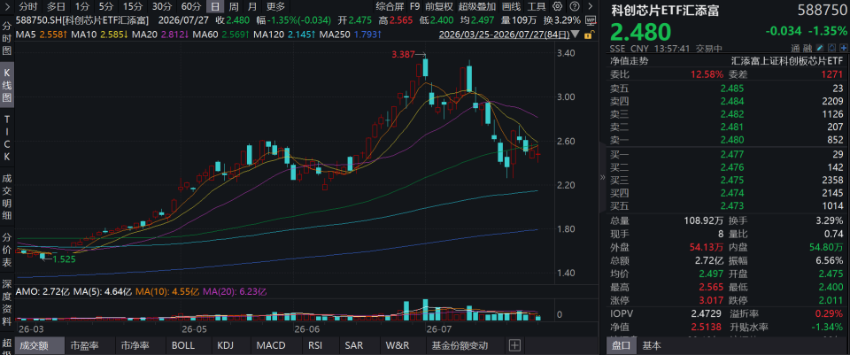850x355 pixels.
Task: Select the 15分 period
Action: tap(132, 6)
